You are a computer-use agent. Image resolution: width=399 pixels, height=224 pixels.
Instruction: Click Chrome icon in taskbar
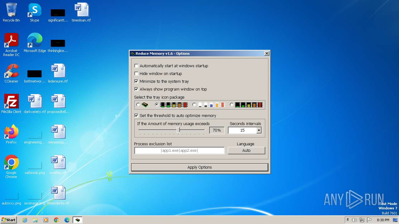tap(56, 220)
